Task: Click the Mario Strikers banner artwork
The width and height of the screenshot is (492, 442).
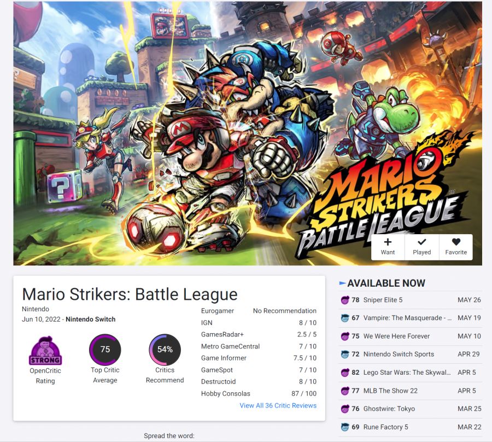Action: 248,133
